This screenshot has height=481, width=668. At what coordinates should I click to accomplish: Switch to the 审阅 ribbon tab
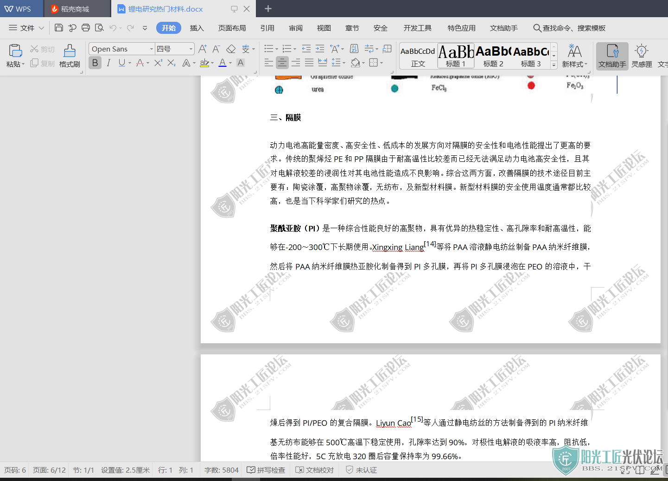pos(296,28)
